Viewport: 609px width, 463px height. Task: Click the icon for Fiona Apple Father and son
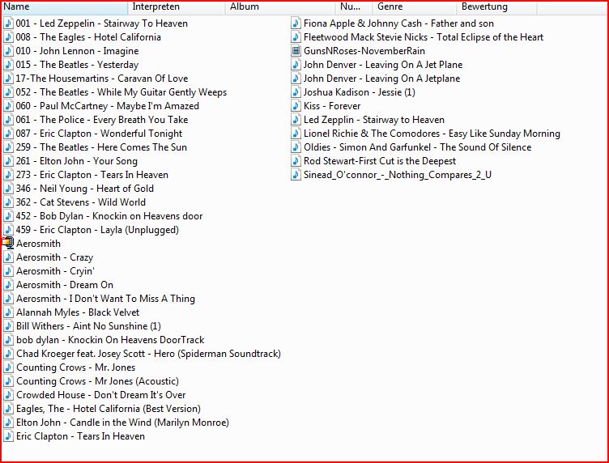[296, 23]
